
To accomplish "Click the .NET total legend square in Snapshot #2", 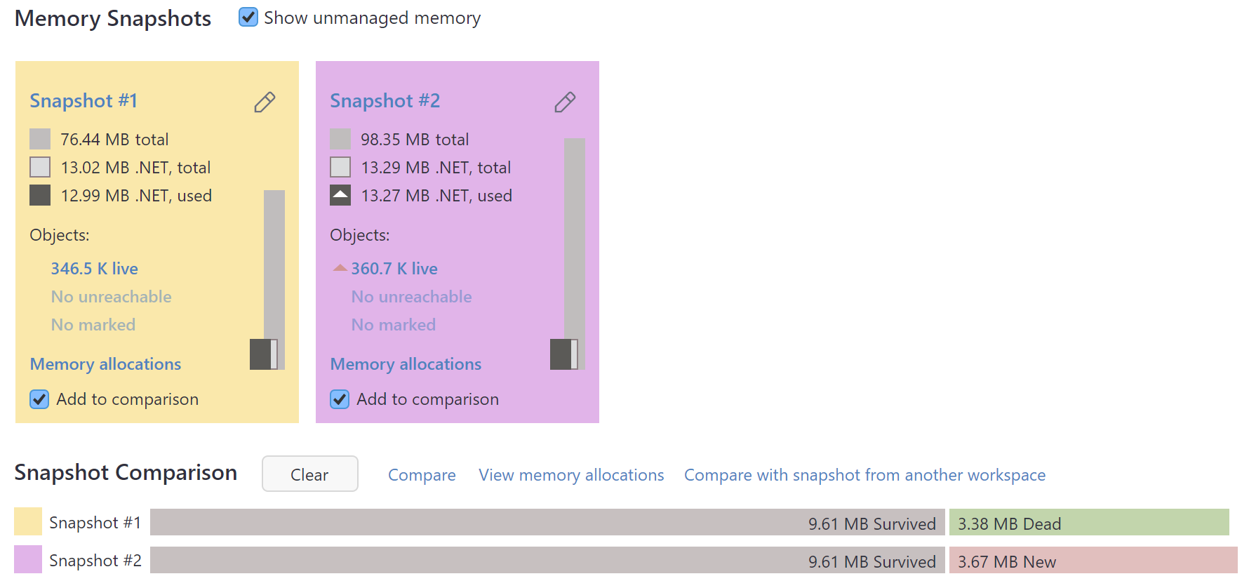I will 340,166.
